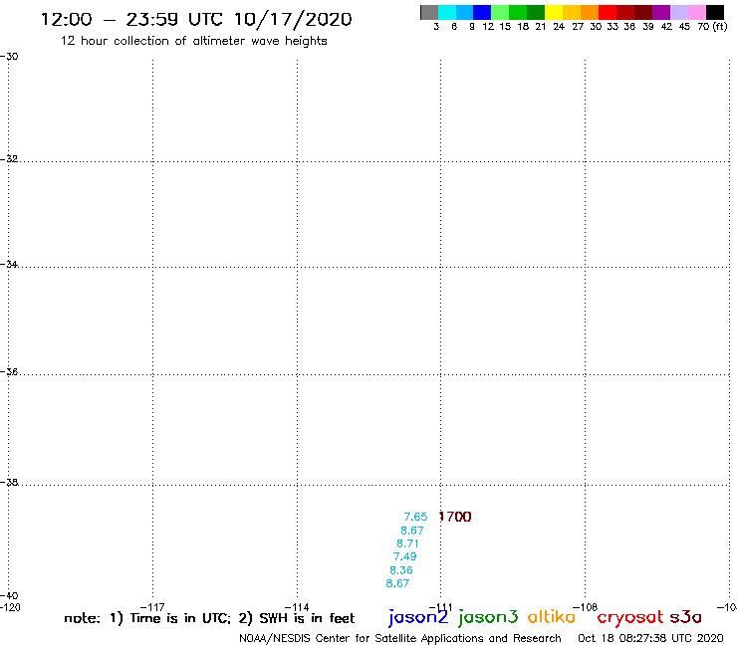Select the 8.71 wave height value
This screenshot has height=647, width=737.
407,543
